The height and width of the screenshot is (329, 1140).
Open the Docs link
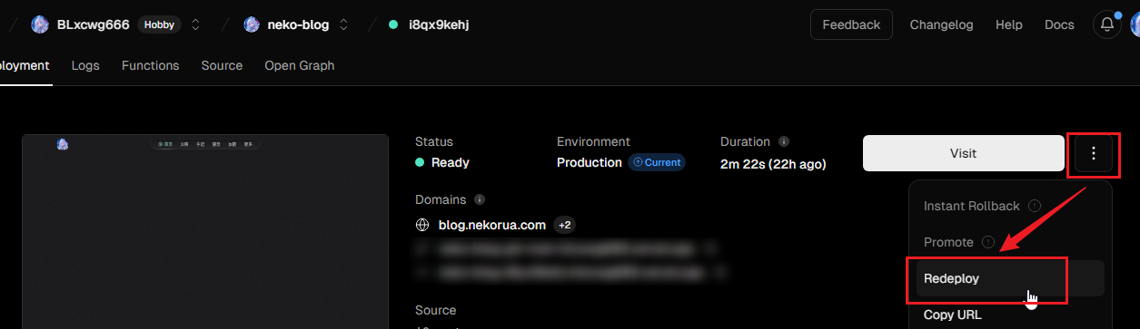tap(1059, 24)
